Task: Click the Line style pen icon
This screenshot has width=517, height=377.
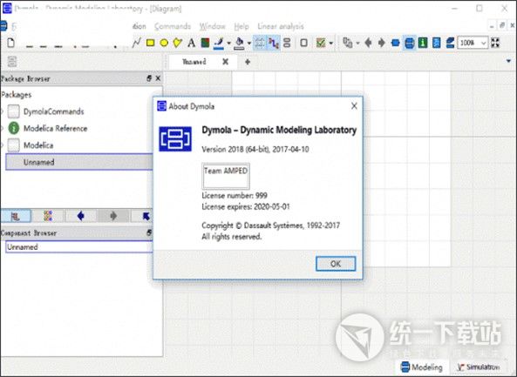Action: tap(218, 44)
